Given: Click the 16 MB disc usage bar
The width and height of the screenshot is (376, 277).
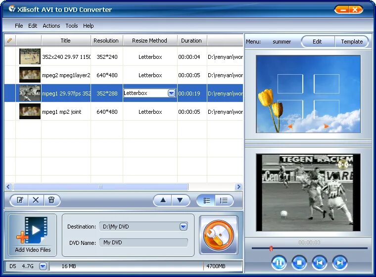Looking at the screenshot, I should click(146, 266).
